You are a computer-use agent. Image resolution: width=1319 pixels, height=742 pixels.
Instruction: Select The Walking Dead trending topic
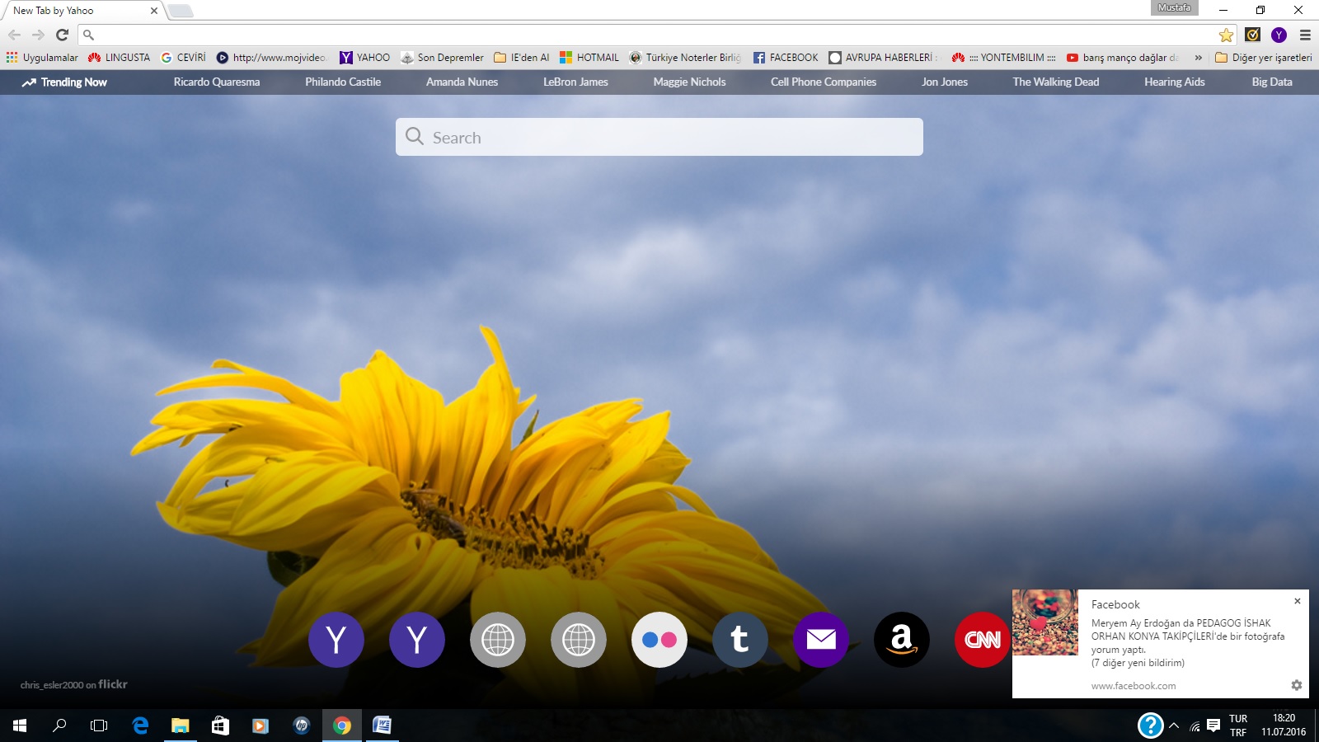[1056, 82]
